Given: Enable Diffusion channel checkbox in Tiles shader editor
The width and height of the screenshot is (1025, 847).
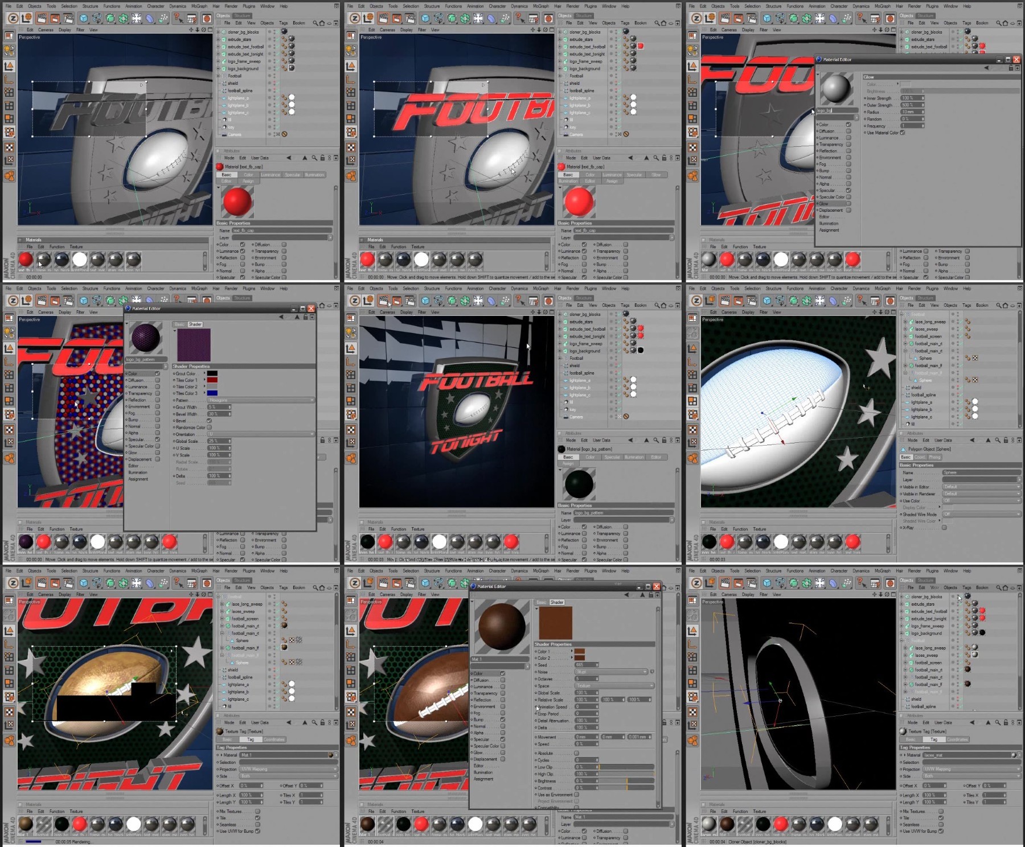Looking at the screenshot, I should click(x=158, y=380).
